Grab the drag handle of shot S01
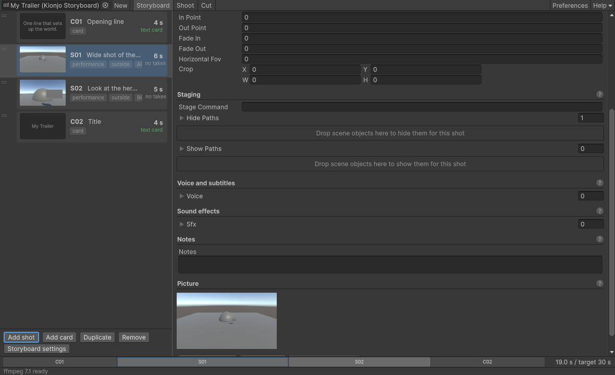The width and height of the screenshot is (615, 375). point(4,49)
